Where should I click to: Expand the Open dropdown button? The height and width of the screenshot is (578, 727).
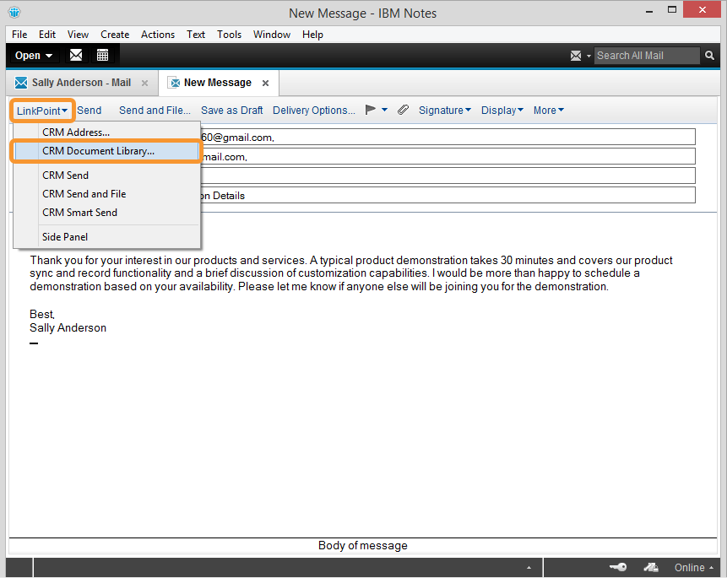pos(34,56)
